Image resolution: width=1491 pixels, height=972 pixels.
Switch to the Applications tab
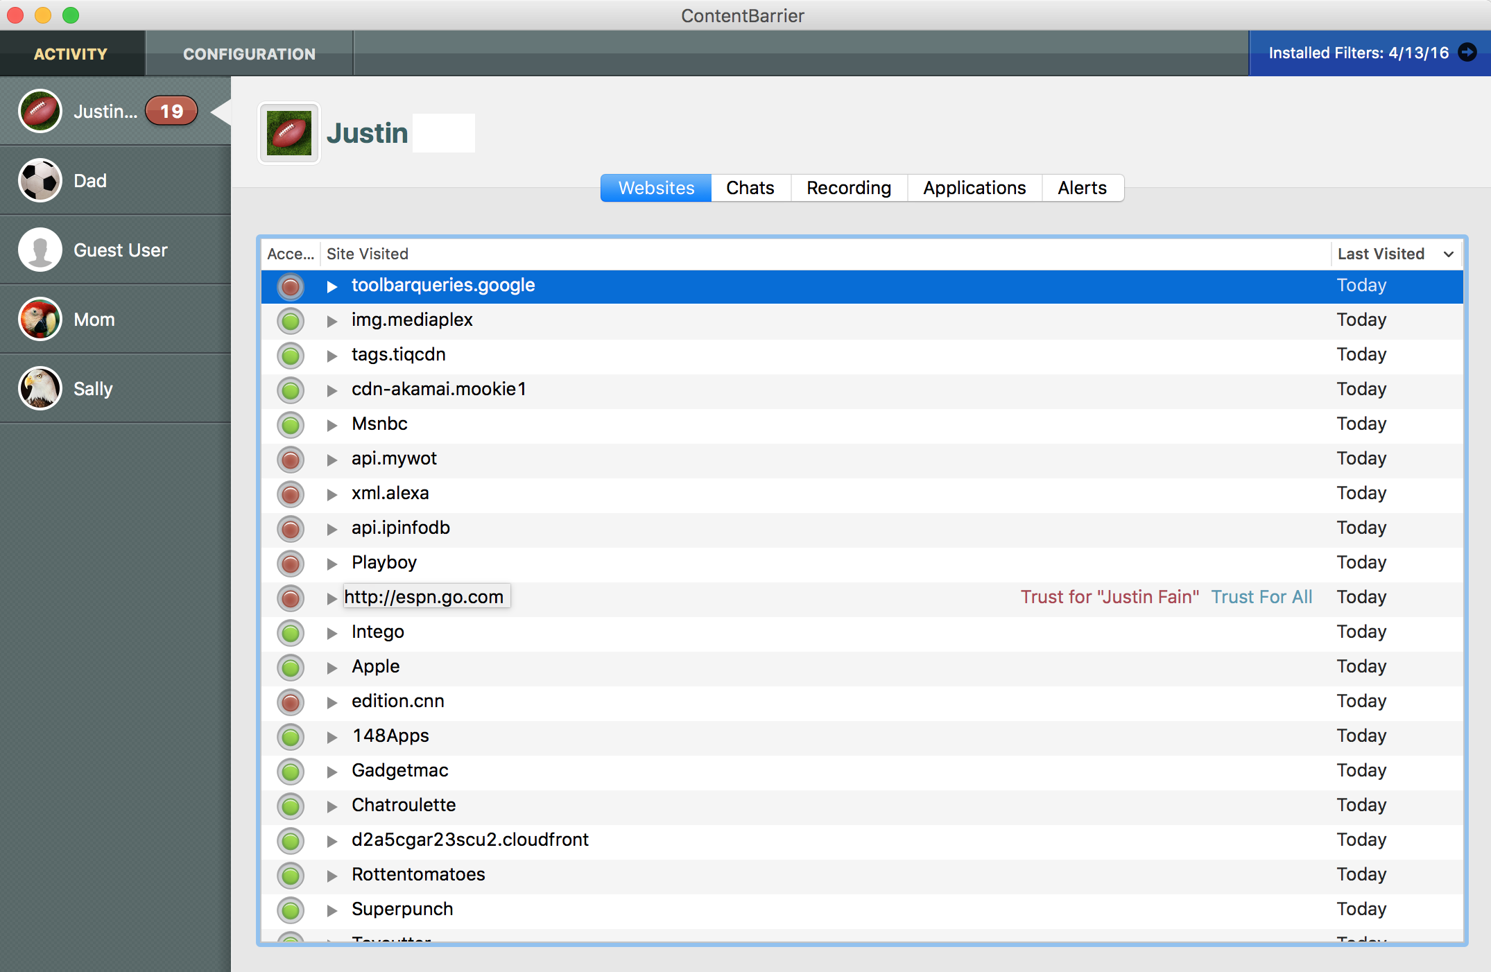[974, 188]
